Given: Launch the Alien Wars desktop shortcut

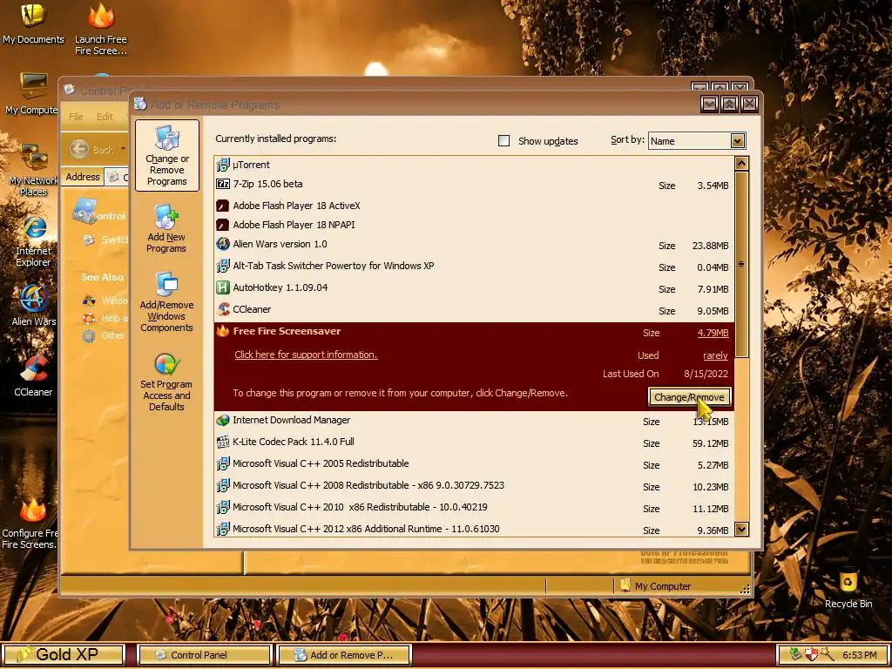Looking at the screenshot, I should (x=34, y=305).
